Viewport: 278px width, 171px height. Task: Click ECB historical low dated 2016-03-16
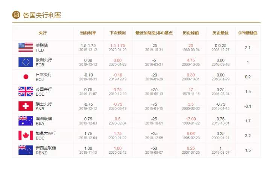pos(220,62)
